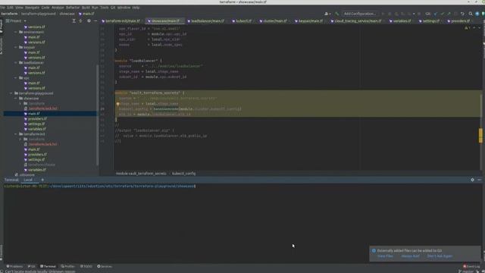Viewport: 485px width, 273px height.
Task: Select the Local terminal tab
Action: pyautogui.click(x=28, y=180)
